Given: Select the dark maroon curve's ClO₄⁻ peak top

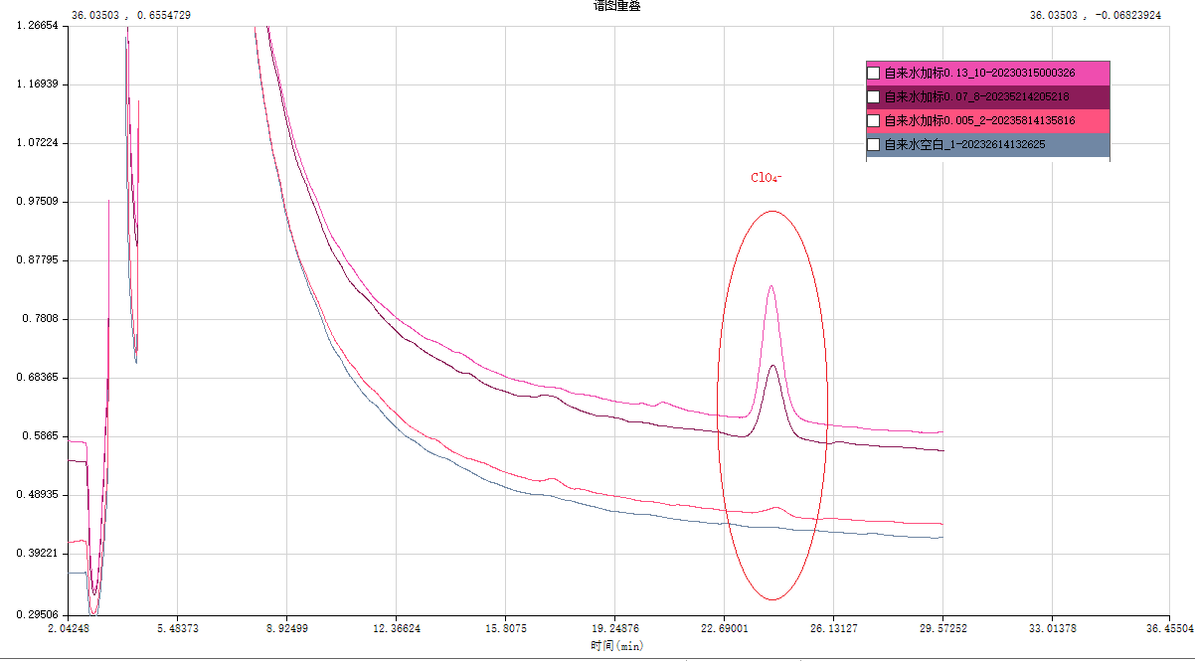Looking at the screenshot, I should (772, 366).
